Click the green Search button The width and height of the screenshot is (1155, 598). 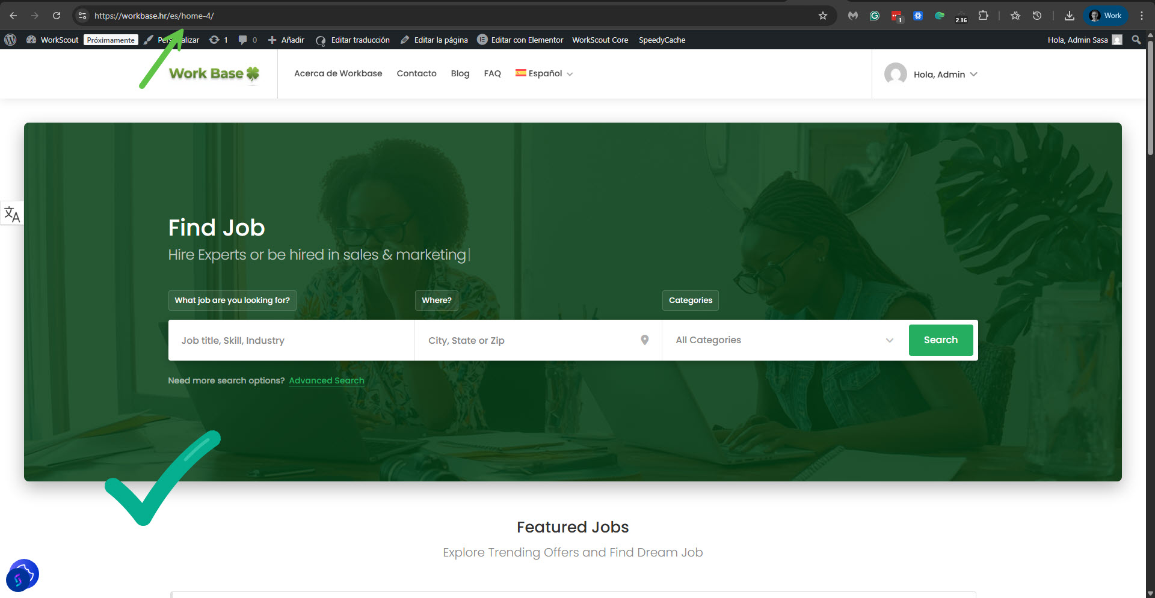[941, 340]
